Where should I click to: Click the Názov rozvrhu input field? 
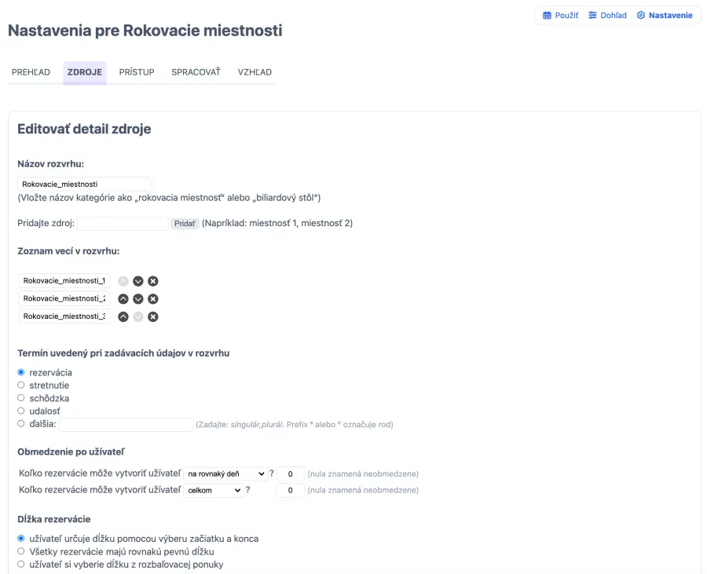coord(84,184)
